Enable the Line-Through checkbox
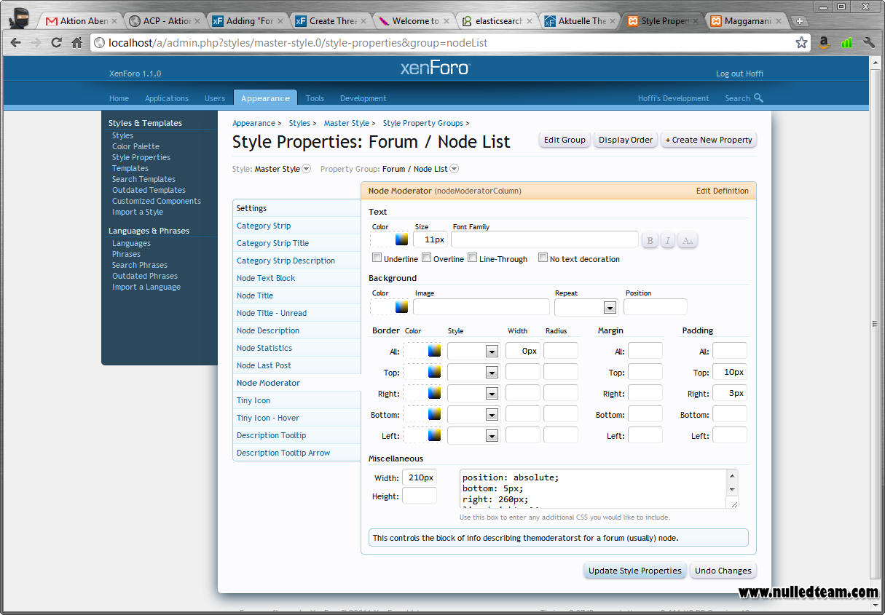 473,258
